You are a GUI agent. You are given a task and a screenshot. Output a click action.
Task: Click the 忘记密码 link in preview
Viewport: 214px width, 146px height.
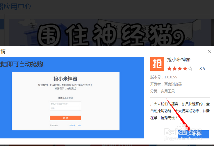pyautogui.click(x=73, y=125)
